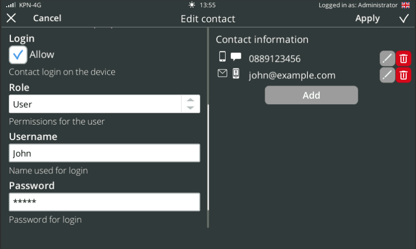Uncheck the Allow login checkbox
The width and height of the screenshot is (416, 249).
pos(18,55)
